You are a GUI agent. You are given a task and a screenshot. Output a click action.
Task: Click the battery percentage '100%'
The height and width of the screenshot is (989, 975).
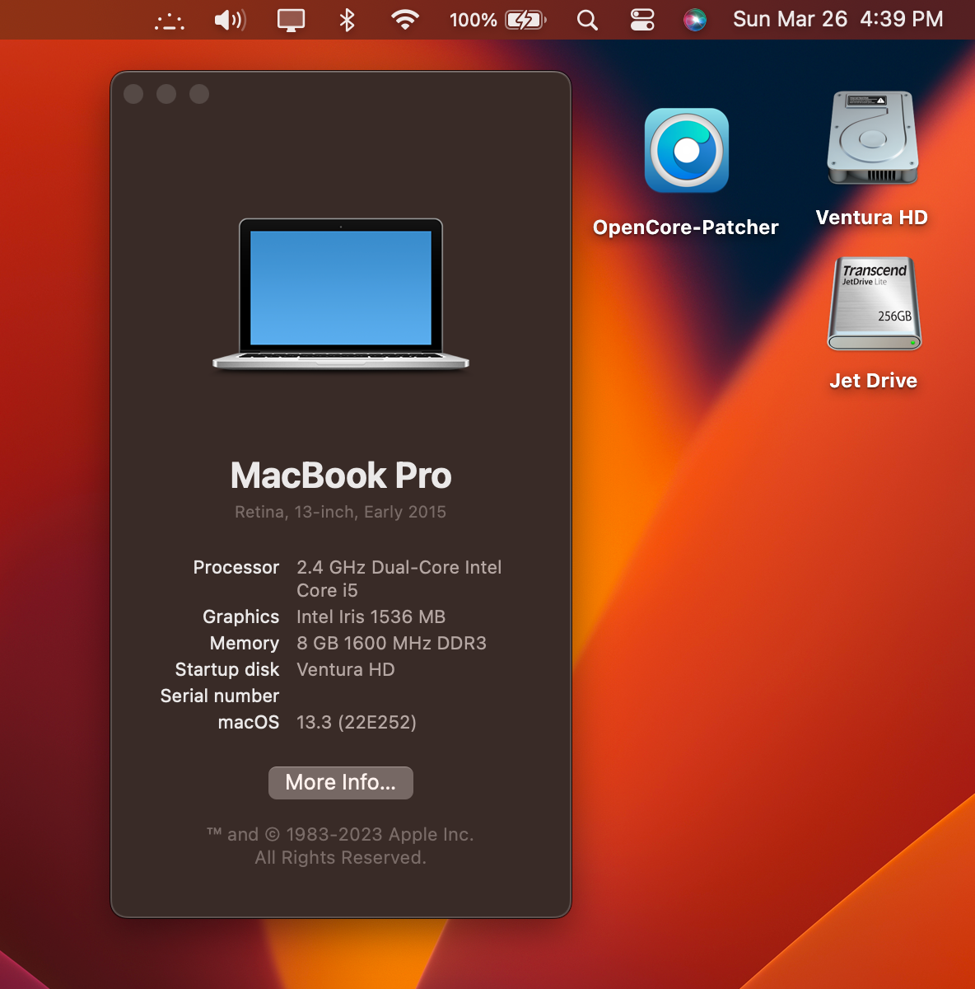point(474,20)
